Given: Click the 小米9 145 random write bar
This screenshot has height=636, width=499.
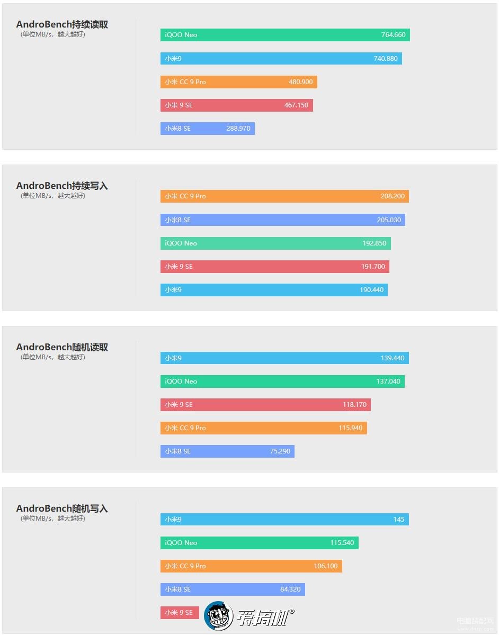Looking at the screenshot, I should coord(284,520).
